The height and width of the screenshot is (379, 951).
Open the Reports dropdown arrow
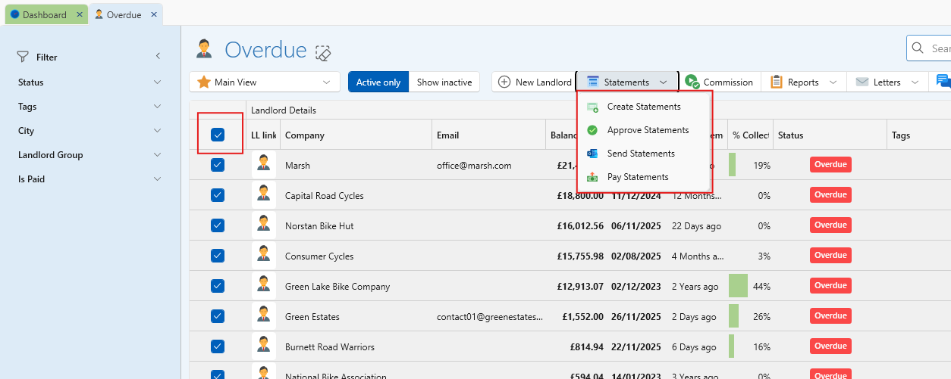coord(833,82)
